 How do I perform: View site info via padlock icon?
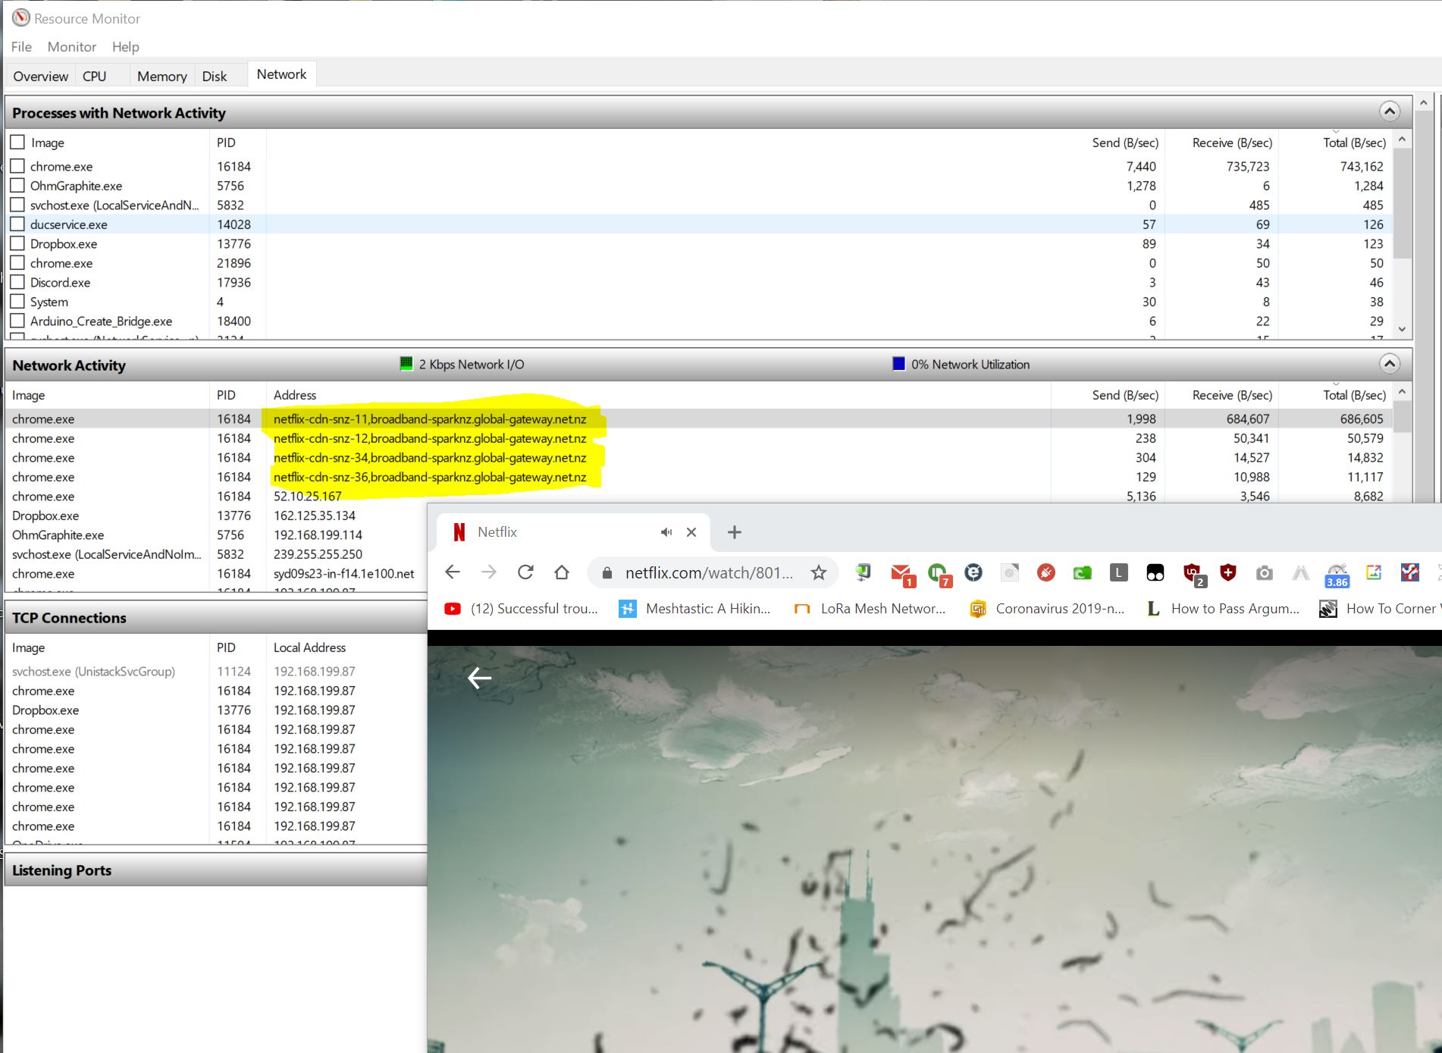pos(607,573)
